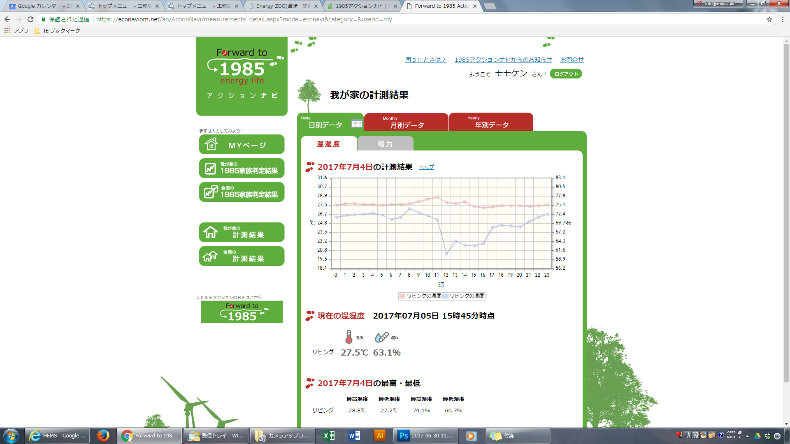Viewport: 790px width, 444px height.
Task: Launch Firefox from the taskbar
Action: point(103,436)
